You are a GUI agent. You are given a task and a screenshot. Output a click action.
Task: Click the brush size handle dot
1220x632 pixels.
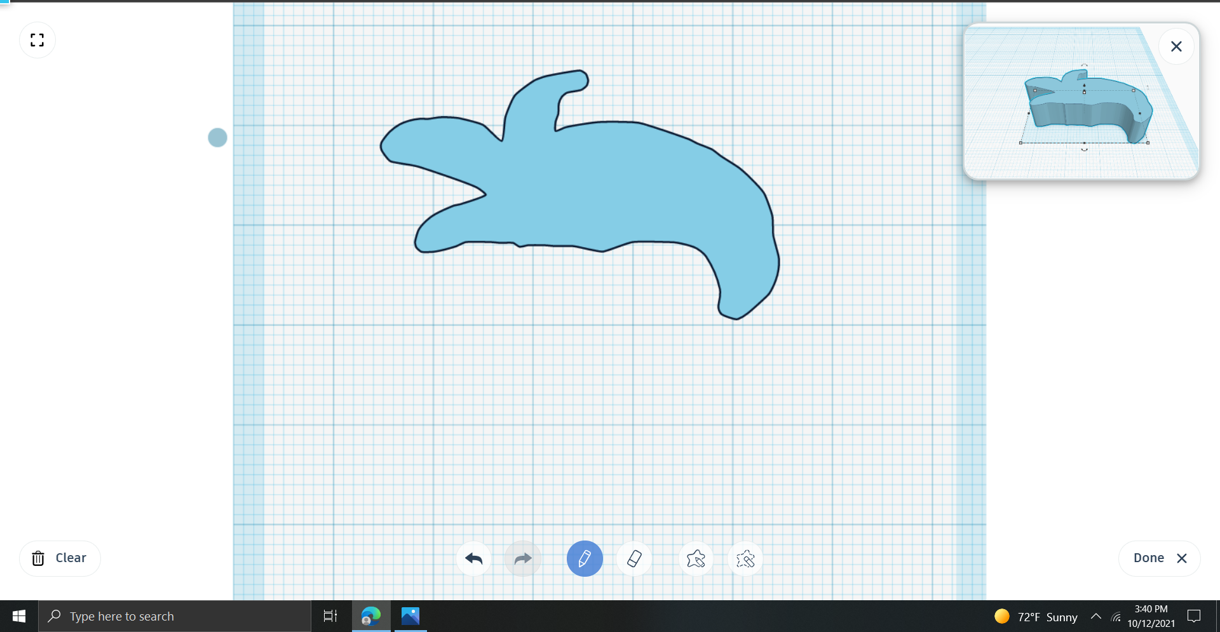pos(217,137)
